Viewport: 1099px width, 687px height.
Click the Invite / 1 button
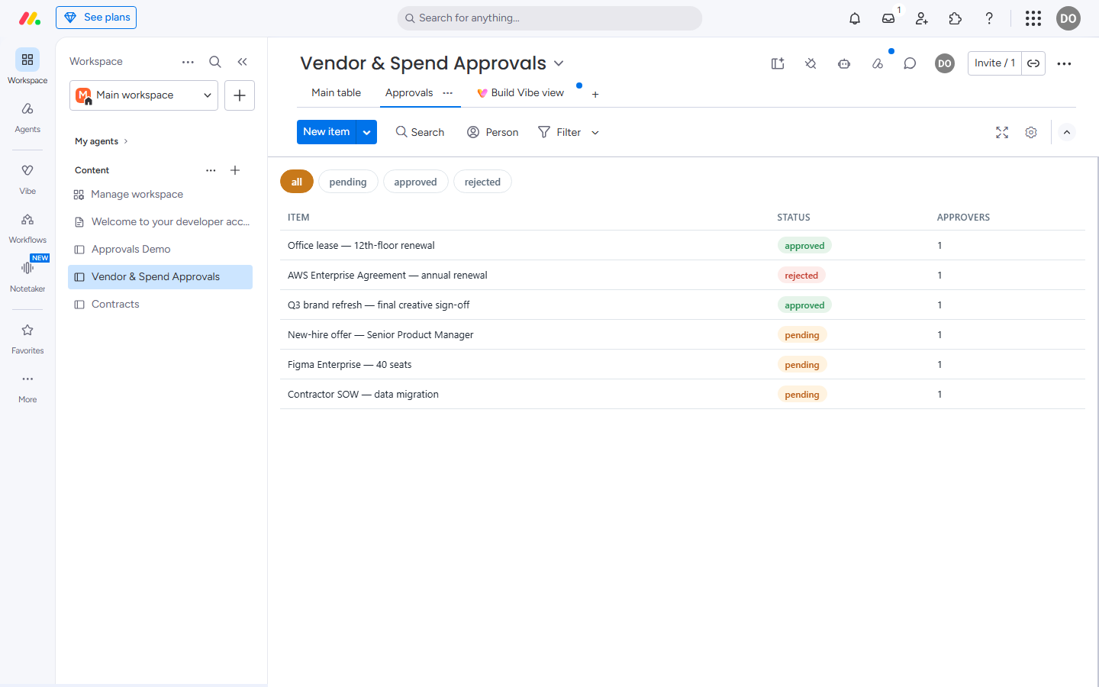[994, 63]
